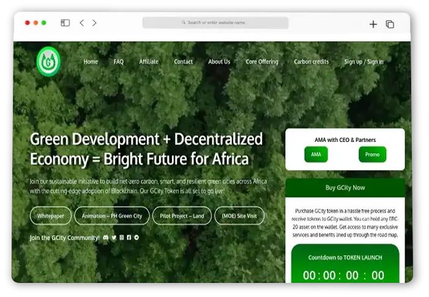Open the FAQ menu item

[118, 62]
